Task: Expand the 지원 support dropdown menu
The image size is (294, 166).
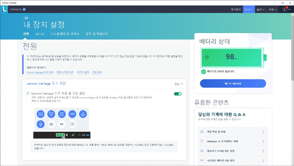Action: [x=273, y=9]
